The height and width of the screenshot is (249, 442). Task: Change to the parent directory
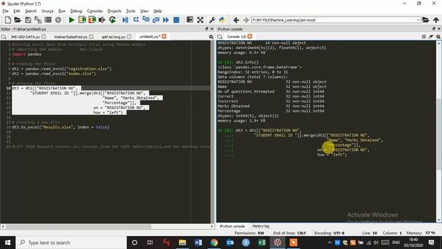coord(436,20)
